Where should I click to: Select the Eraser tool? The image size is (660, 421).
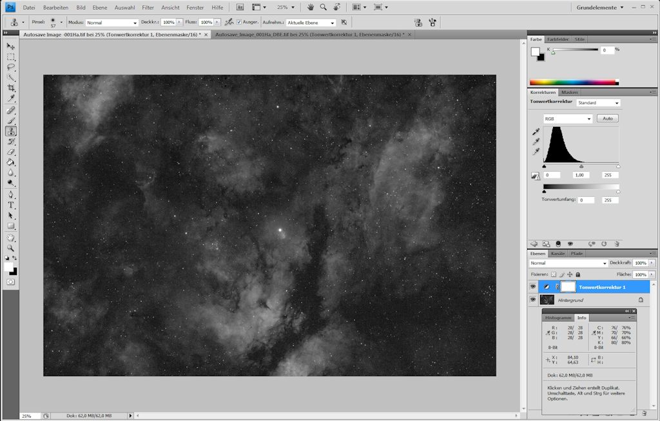(11, 152)
